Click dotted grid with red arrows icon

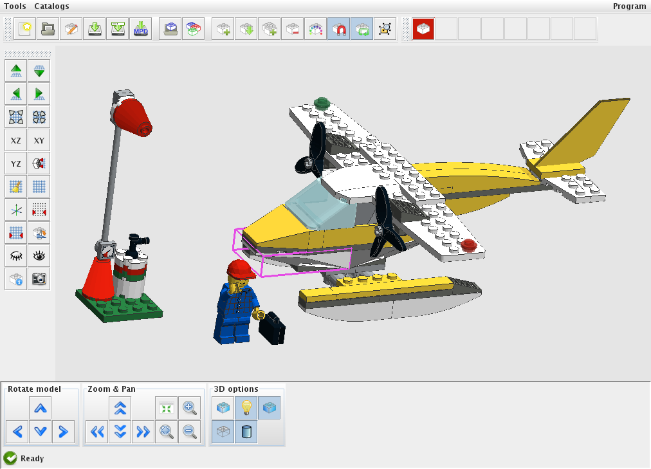coord(39,210)
